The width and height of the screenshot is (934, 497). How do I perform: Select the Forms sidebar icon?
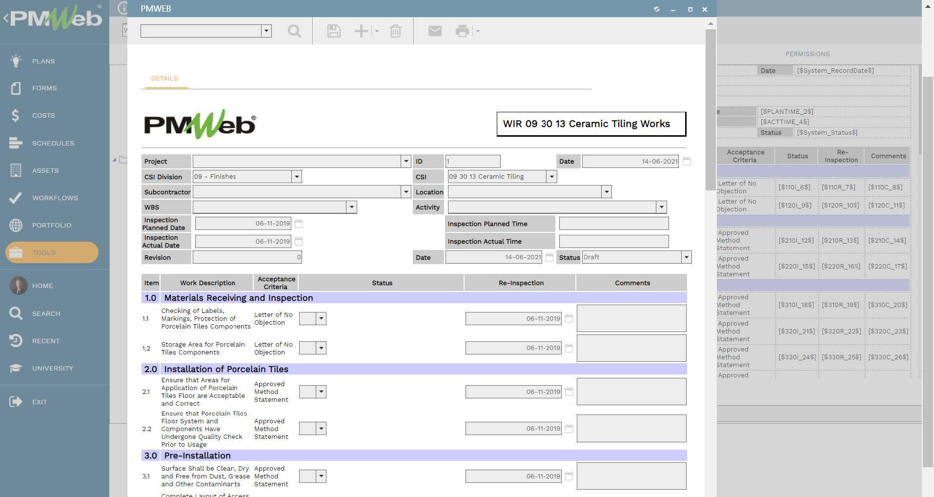(44, 88)
